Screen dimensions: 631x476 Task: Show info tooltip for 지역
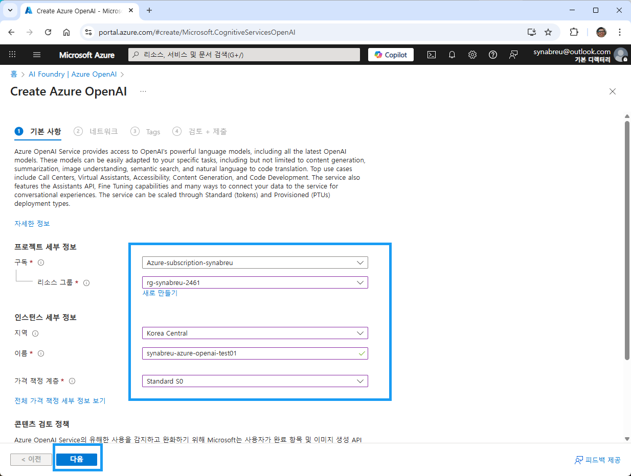[35, 334]
